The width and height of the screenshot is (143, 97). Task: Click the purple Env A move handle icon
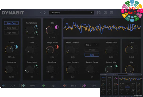pyautogui.click(x=85, y=86)
